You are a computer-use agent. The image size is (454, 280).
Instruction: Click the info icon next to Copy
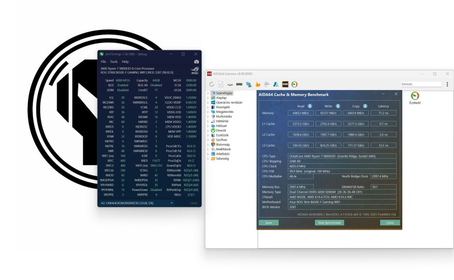click(x=365, y=106)
